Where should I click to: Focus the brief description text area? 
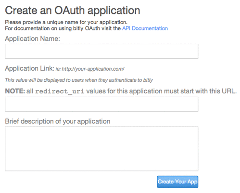click(x=101, y=149)
